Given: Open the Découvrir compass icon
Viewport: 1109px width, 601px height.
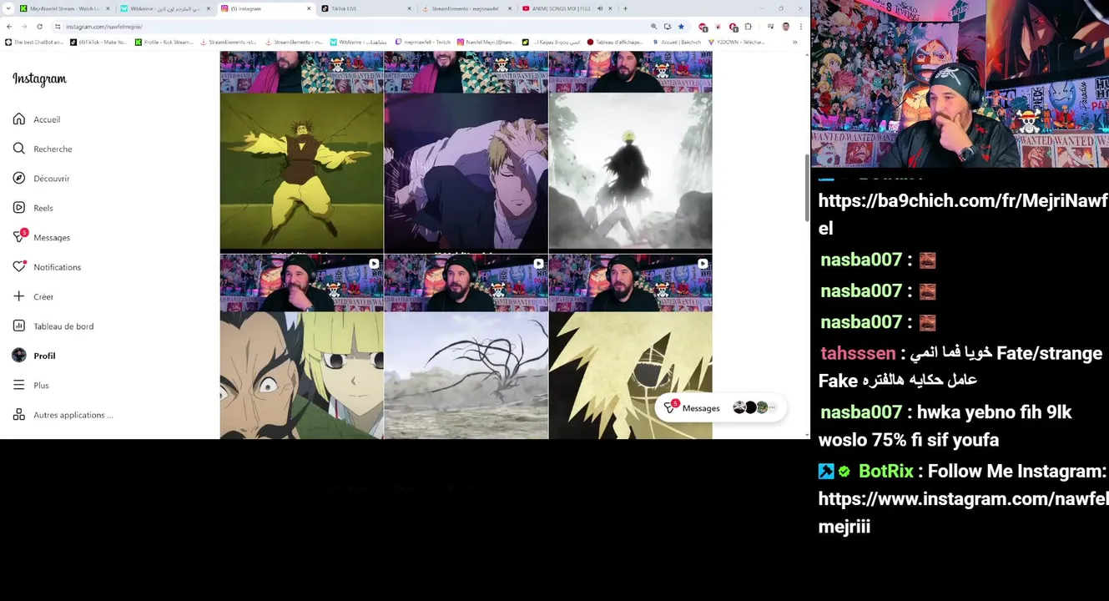Looking at the screenshot, I should (18, 178).
